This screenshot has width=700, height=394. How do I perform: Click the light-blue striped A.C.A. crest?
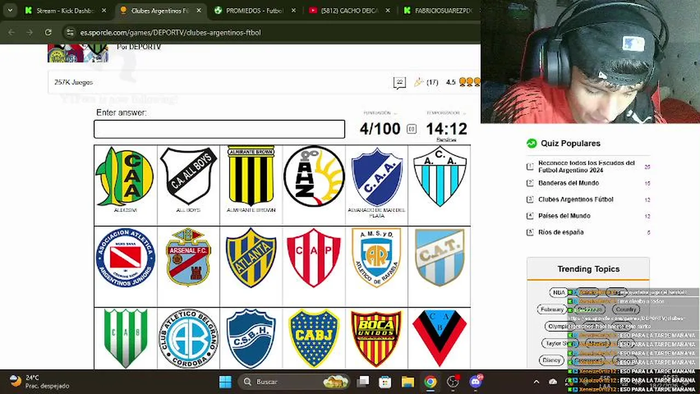(x=440, y=176)
